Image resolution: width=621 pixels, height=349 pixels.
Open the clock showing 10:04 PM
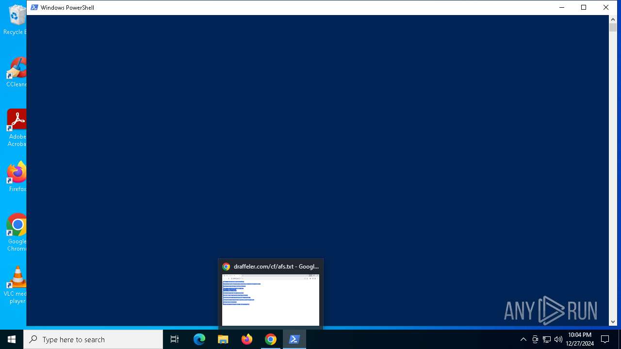pyautogui.click(x=580, y=339)
